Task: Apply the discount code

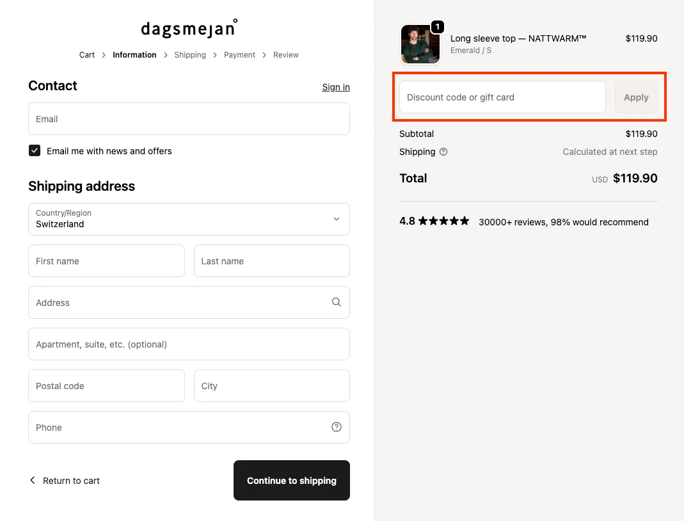Action: click(x=635, y=97)
